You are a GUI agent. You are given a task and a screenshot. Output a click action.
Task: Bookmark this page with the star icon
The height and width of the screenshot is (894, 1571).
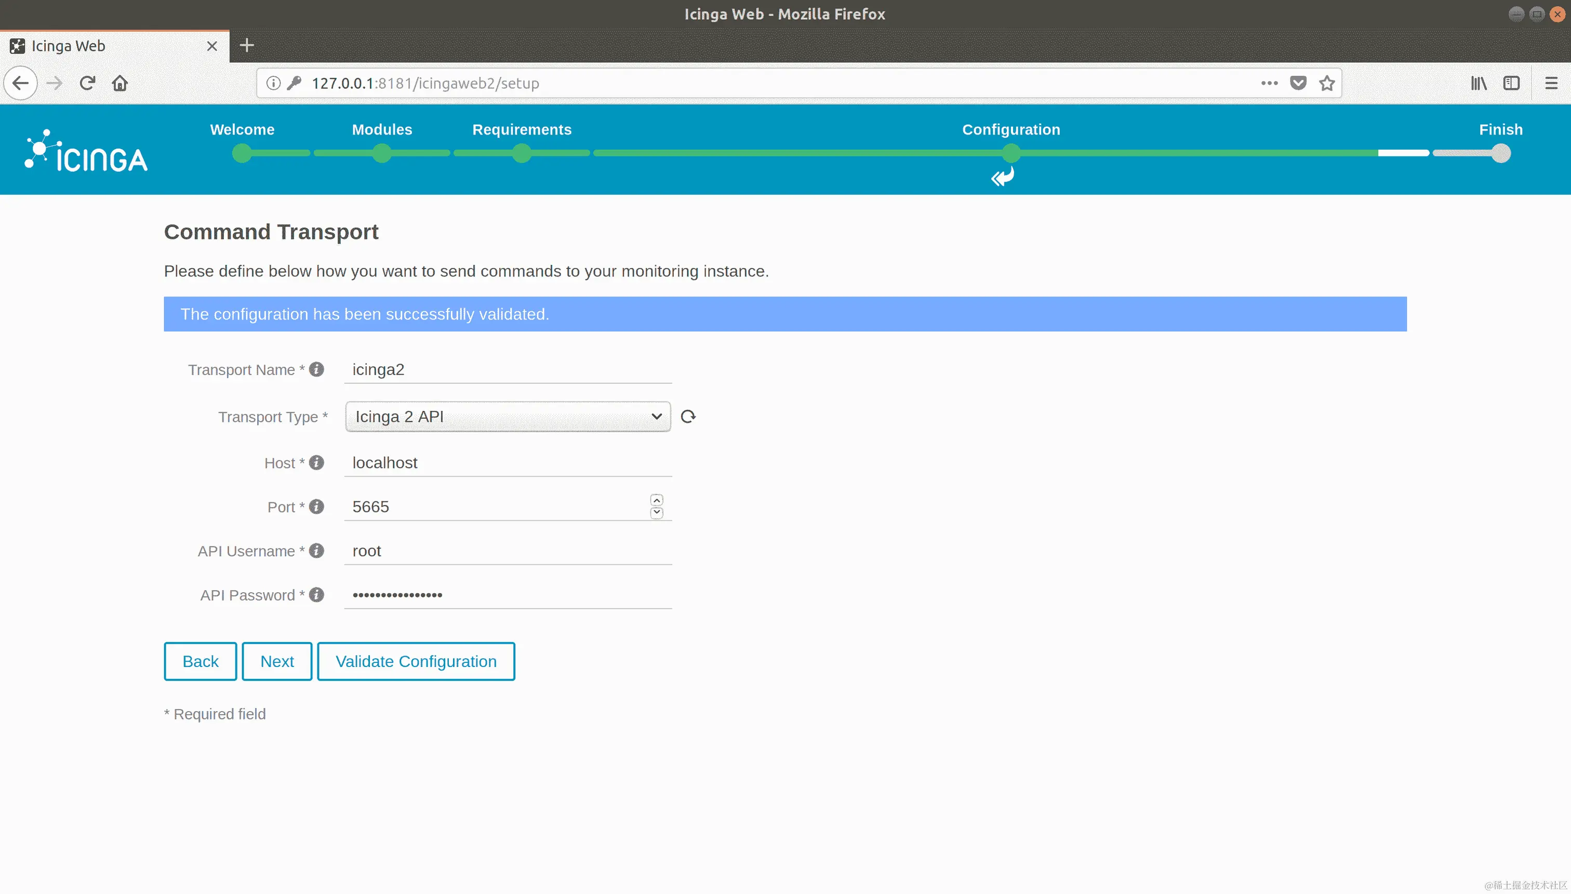1327,83
